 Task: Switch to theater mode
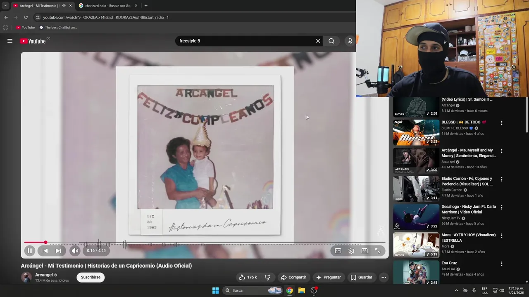coord(365,251)
